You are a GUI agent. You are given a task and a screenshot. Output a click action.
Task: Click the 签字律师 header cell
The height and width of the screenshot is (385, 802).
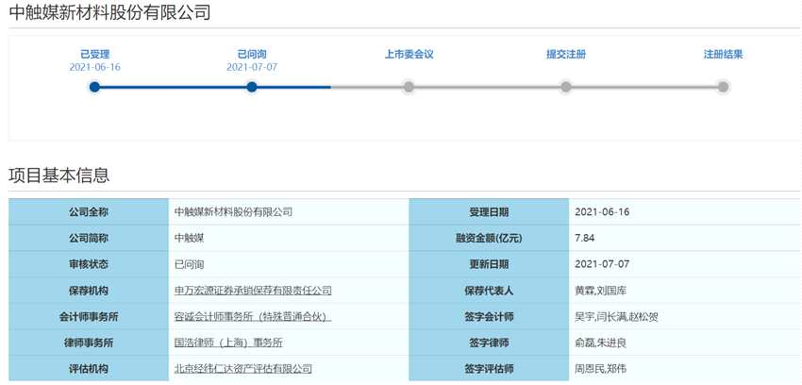click(x=489, y=343)
